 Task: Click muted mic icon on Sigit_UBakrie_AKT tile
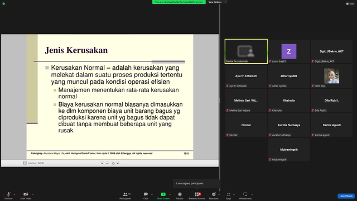[x=313, y=61]
